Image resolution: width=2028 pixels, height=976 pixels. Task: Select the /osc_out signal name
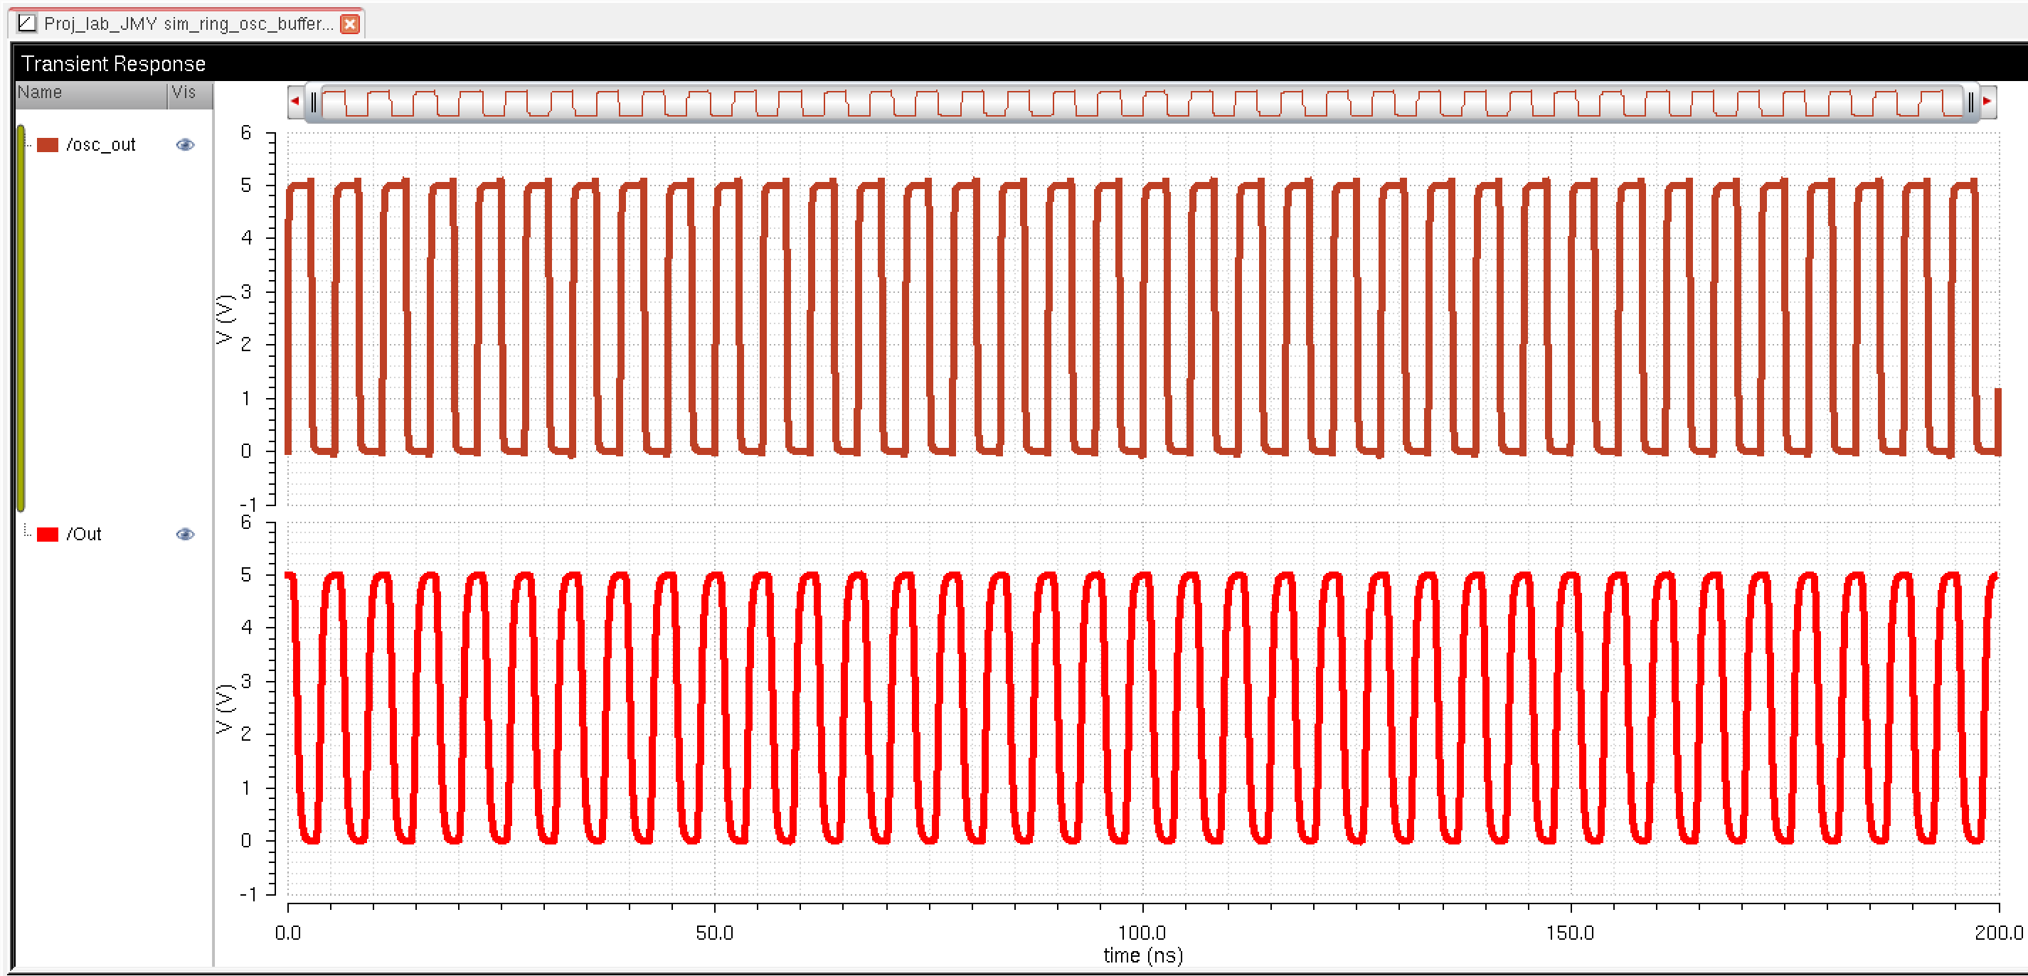101,145
